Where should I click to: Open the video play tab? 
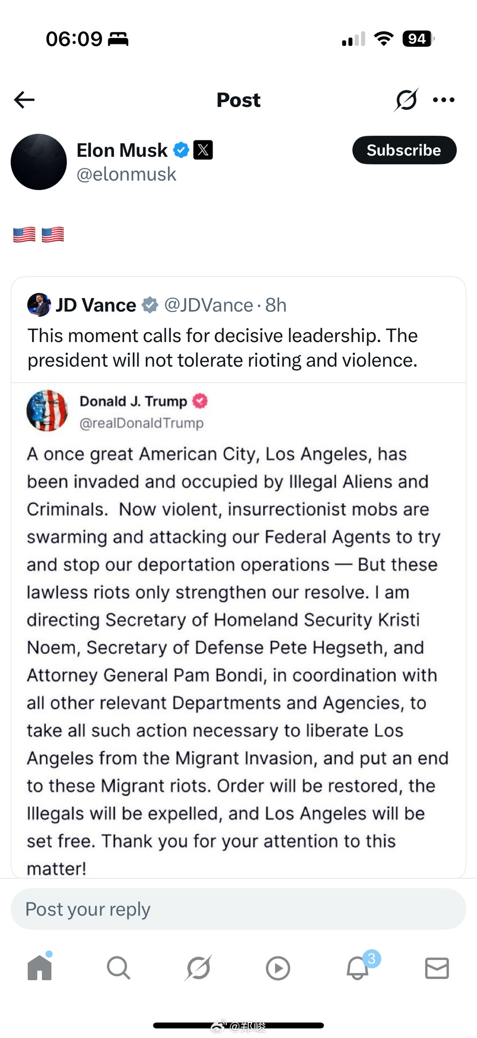click(x=278, y=968)
